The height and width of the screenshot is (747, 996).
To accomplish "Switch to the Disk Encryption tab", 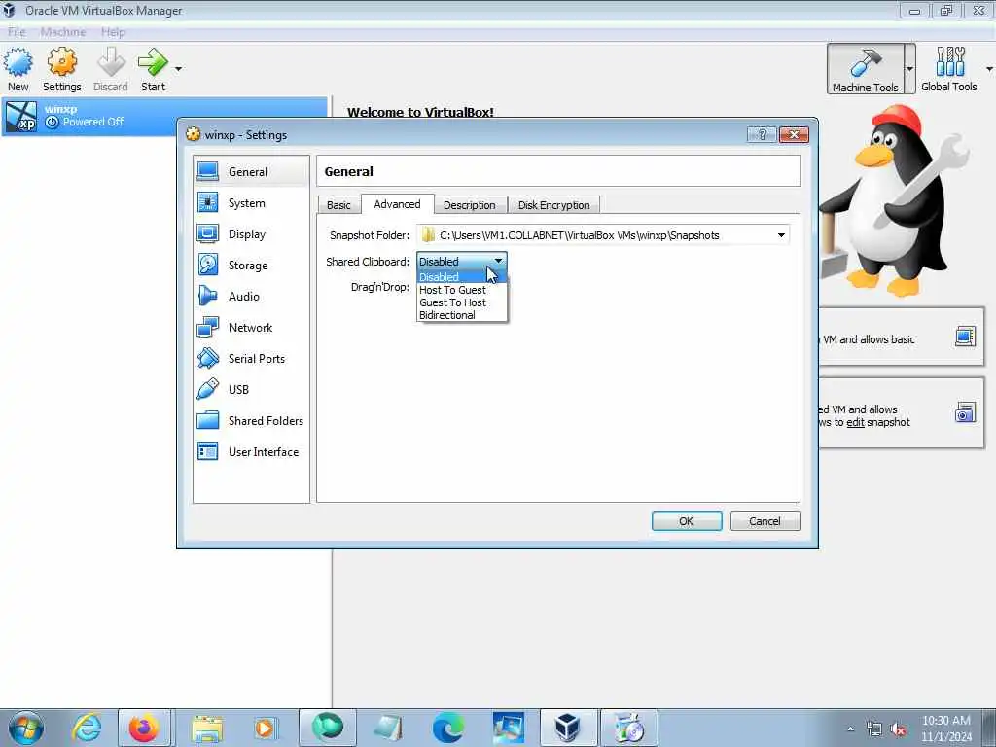I will point(553,205).
